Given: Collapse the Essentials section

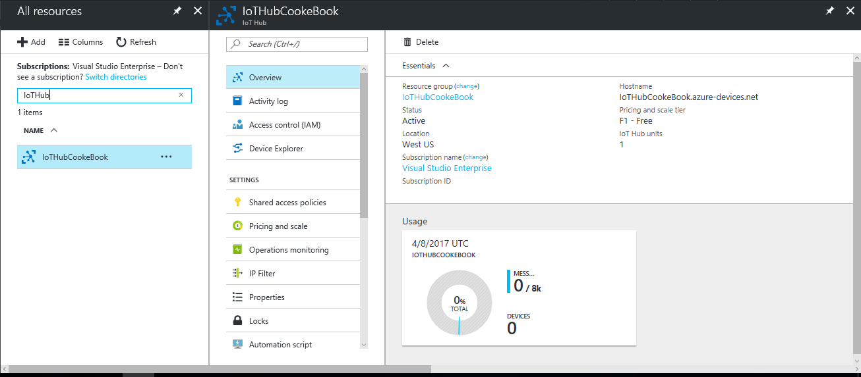Looking at the screenshot, I should 446,66.
